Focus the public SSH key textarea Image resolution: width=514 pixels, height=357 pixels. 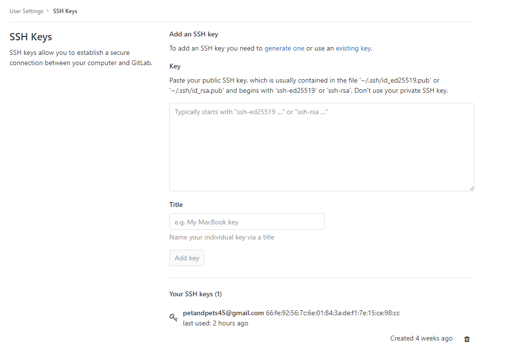coord(321,147)
